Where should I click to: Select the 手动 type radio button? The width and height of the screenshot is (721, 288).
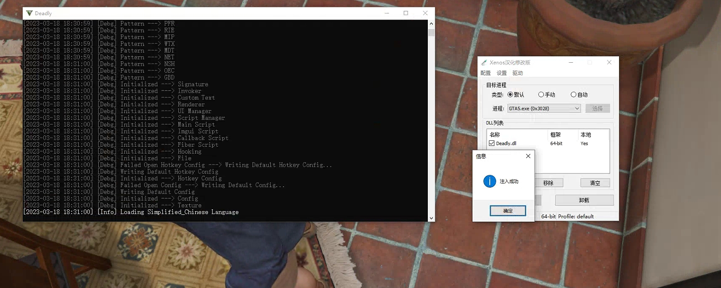[541, 94]
